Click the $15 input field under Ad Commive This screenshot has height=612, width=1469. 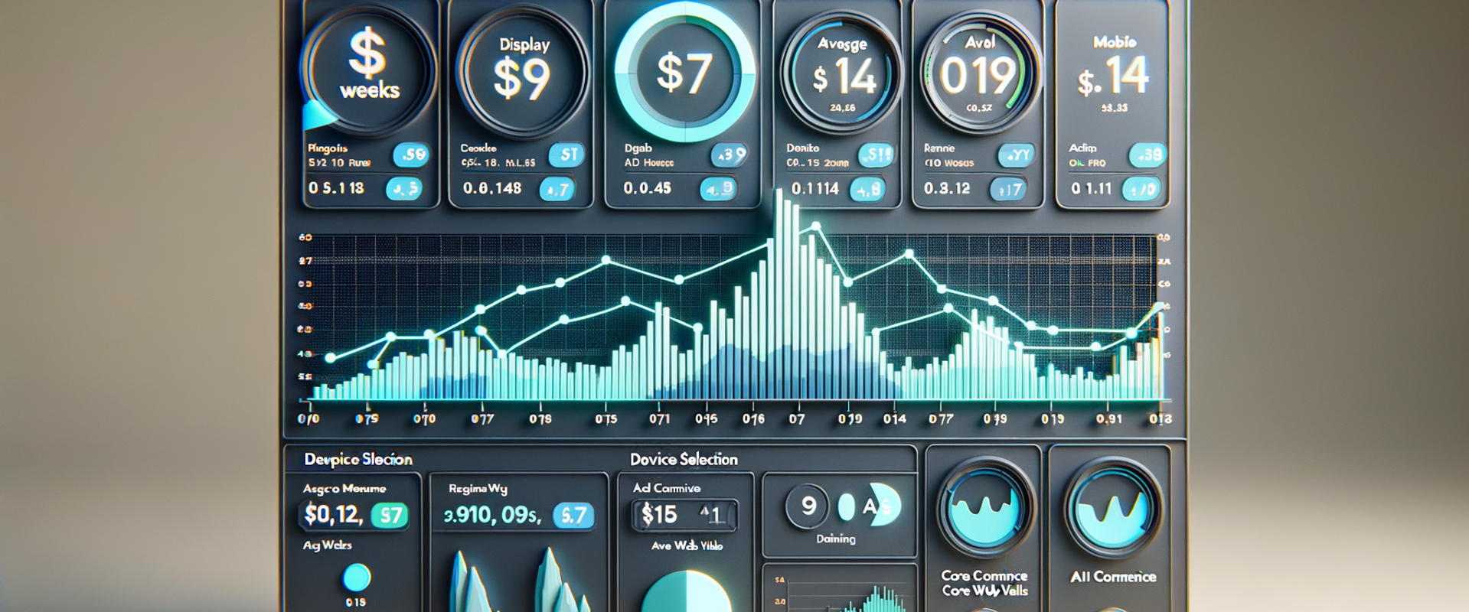click(684, 515)
